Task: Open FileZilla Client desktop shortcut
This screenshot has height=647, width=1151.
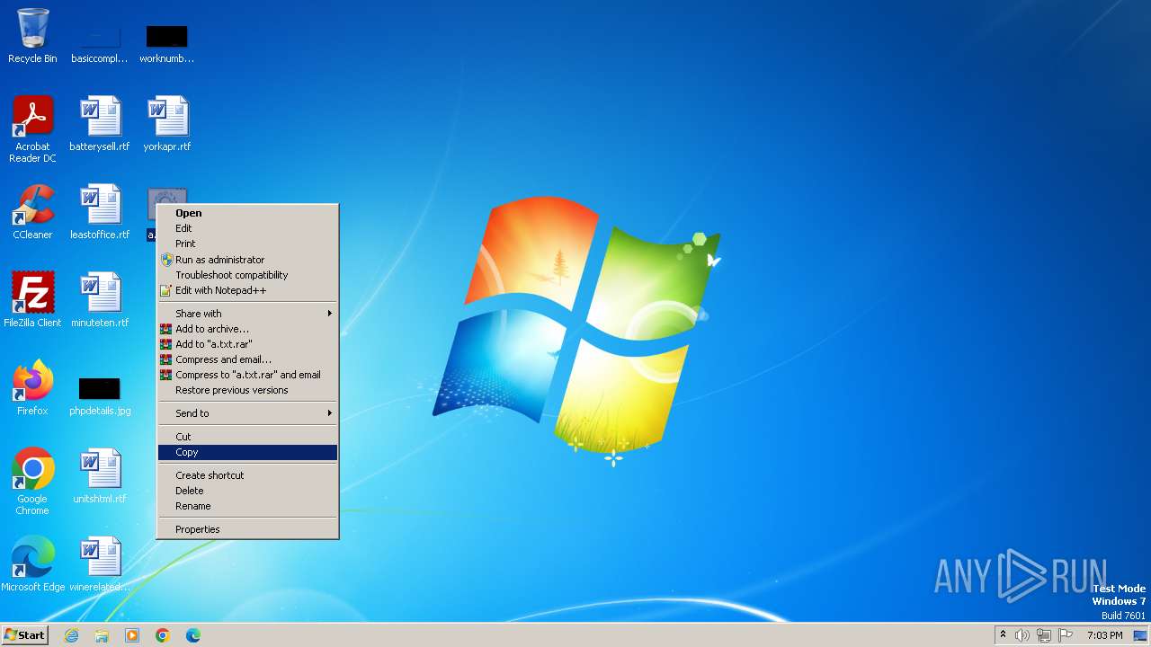Action: click(32, 300)
